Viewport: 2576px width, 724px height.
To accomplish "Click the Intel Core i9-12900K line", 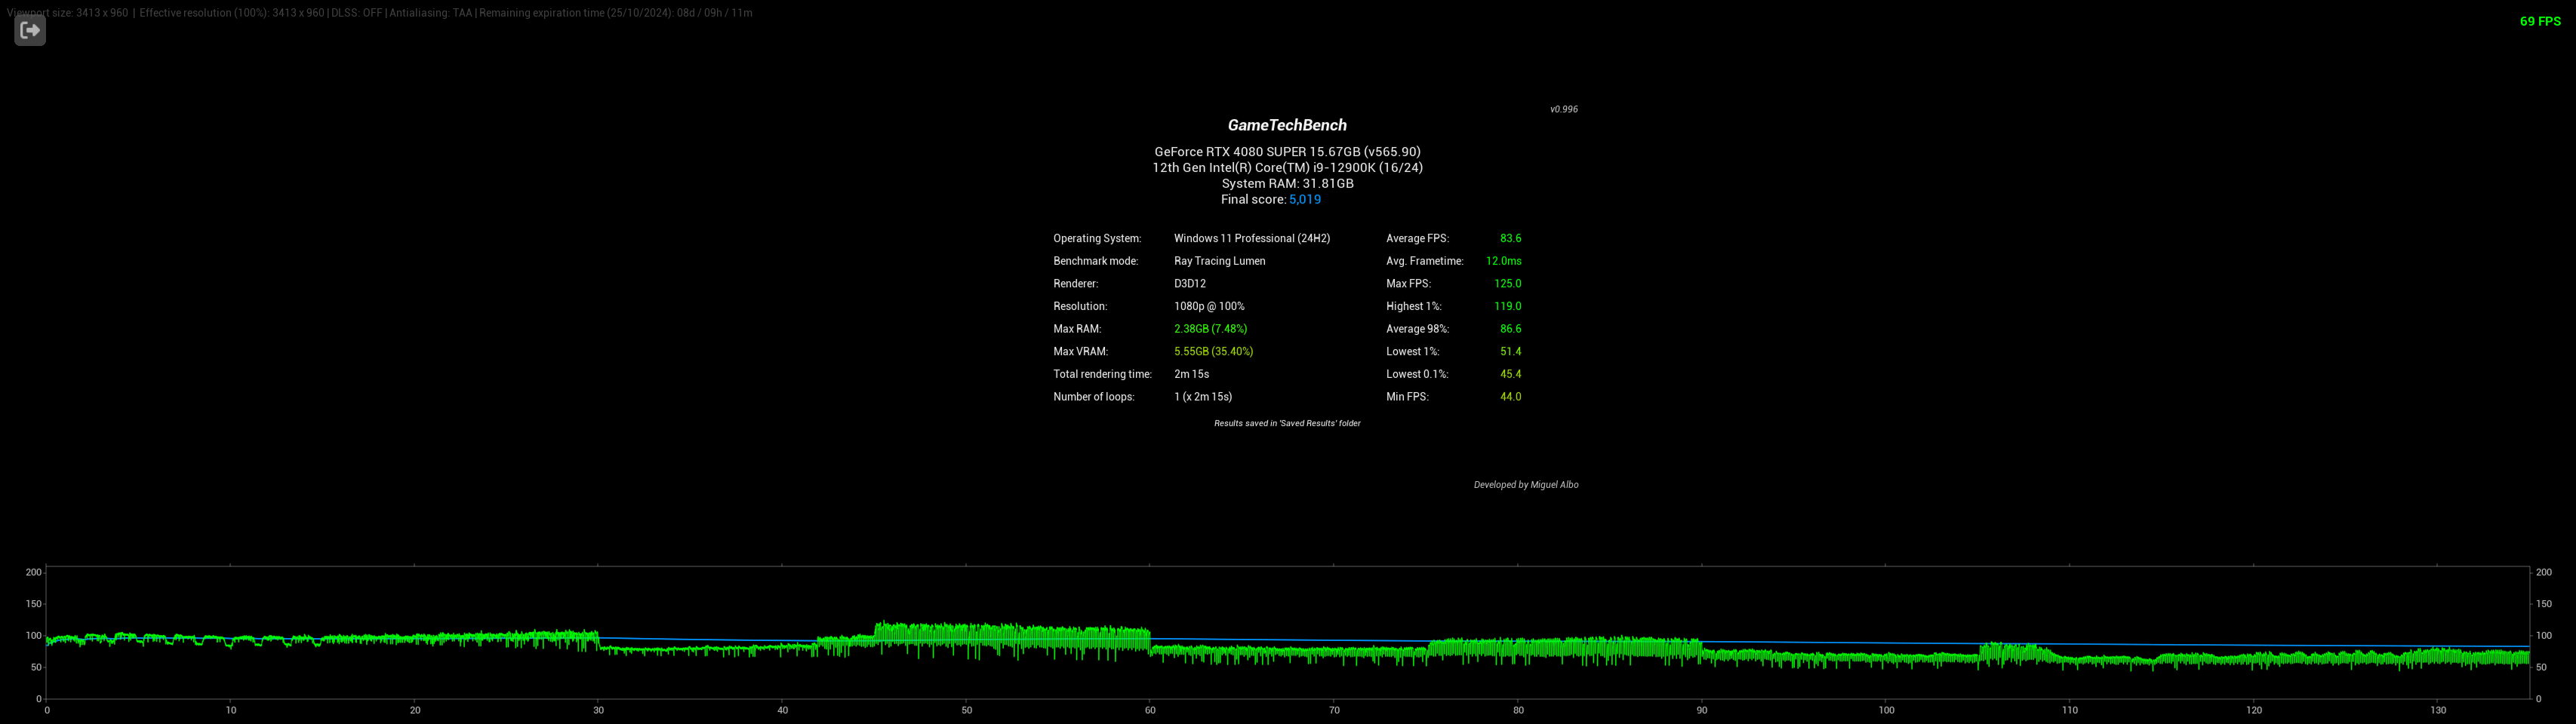I will [1287, 167].
